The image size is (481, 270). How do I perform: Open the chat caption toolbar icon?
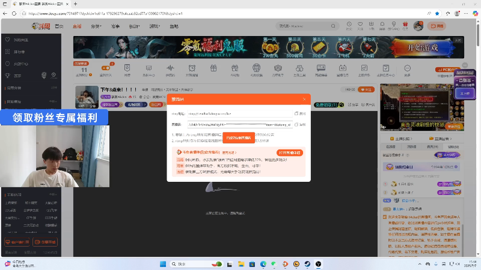[x=321, y=68]
